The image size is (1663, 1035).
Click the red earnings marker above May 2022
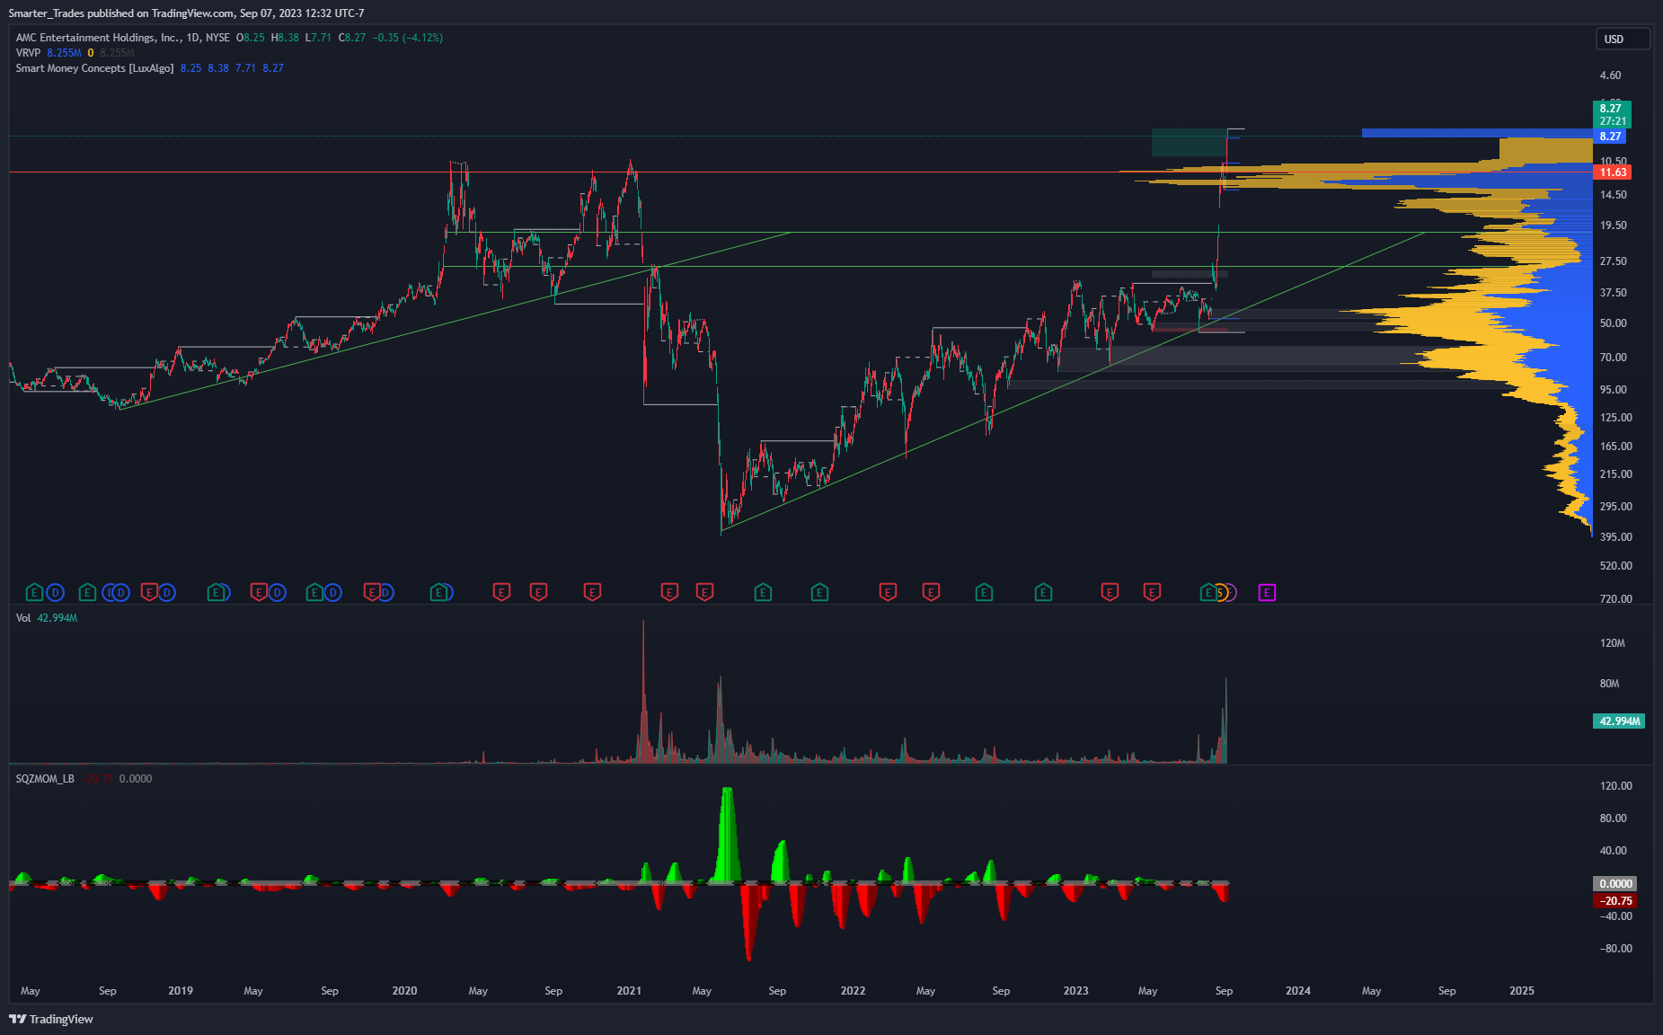tap(931, 592)
